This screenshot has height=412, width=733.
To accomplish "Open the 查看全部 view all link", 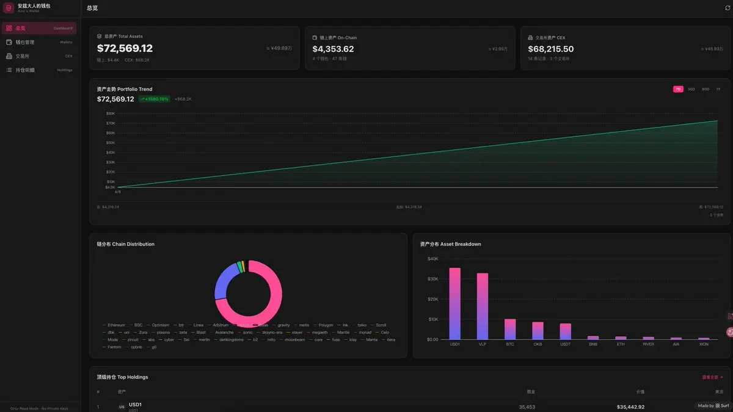I will click(x=712, y=377).
